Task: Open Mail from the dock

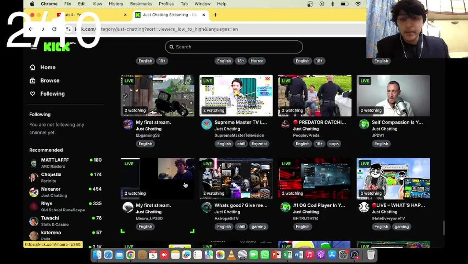Action: tap(119, 255)
